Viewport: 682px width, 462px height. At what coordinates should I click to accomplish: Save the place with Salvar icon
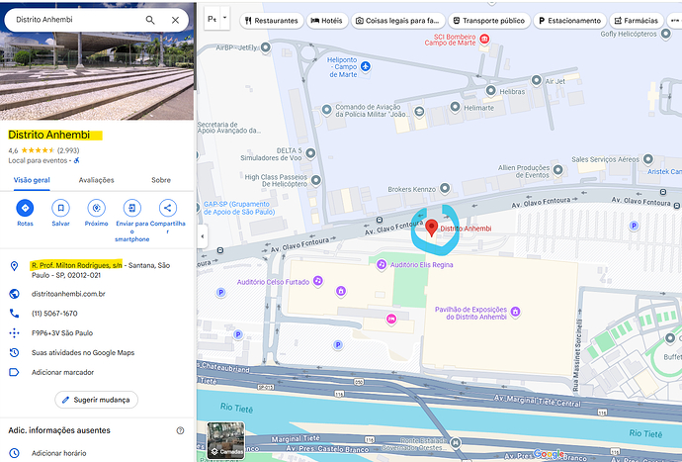(60, 208)
